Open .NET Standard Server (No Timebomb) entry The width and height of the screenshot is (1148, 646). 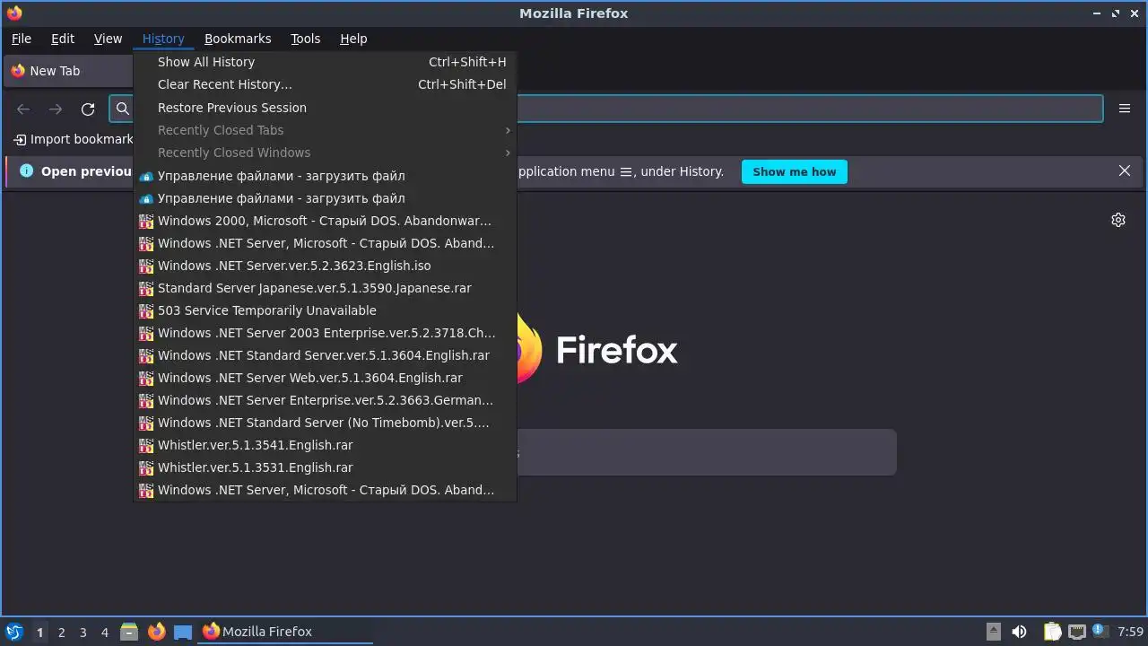[325, 423]
